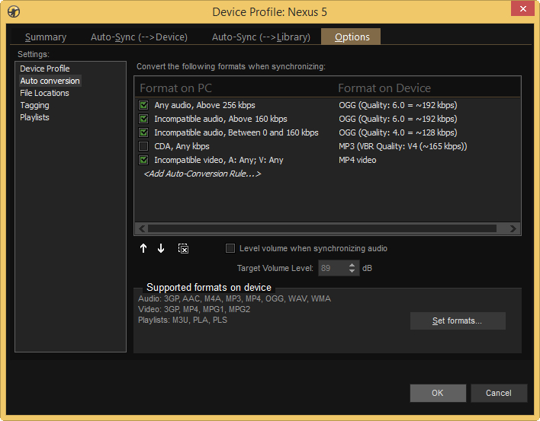The image size is (540, 421).
Task: Click Add Auto-Conversion Rule link
Action: pos(202,174)
